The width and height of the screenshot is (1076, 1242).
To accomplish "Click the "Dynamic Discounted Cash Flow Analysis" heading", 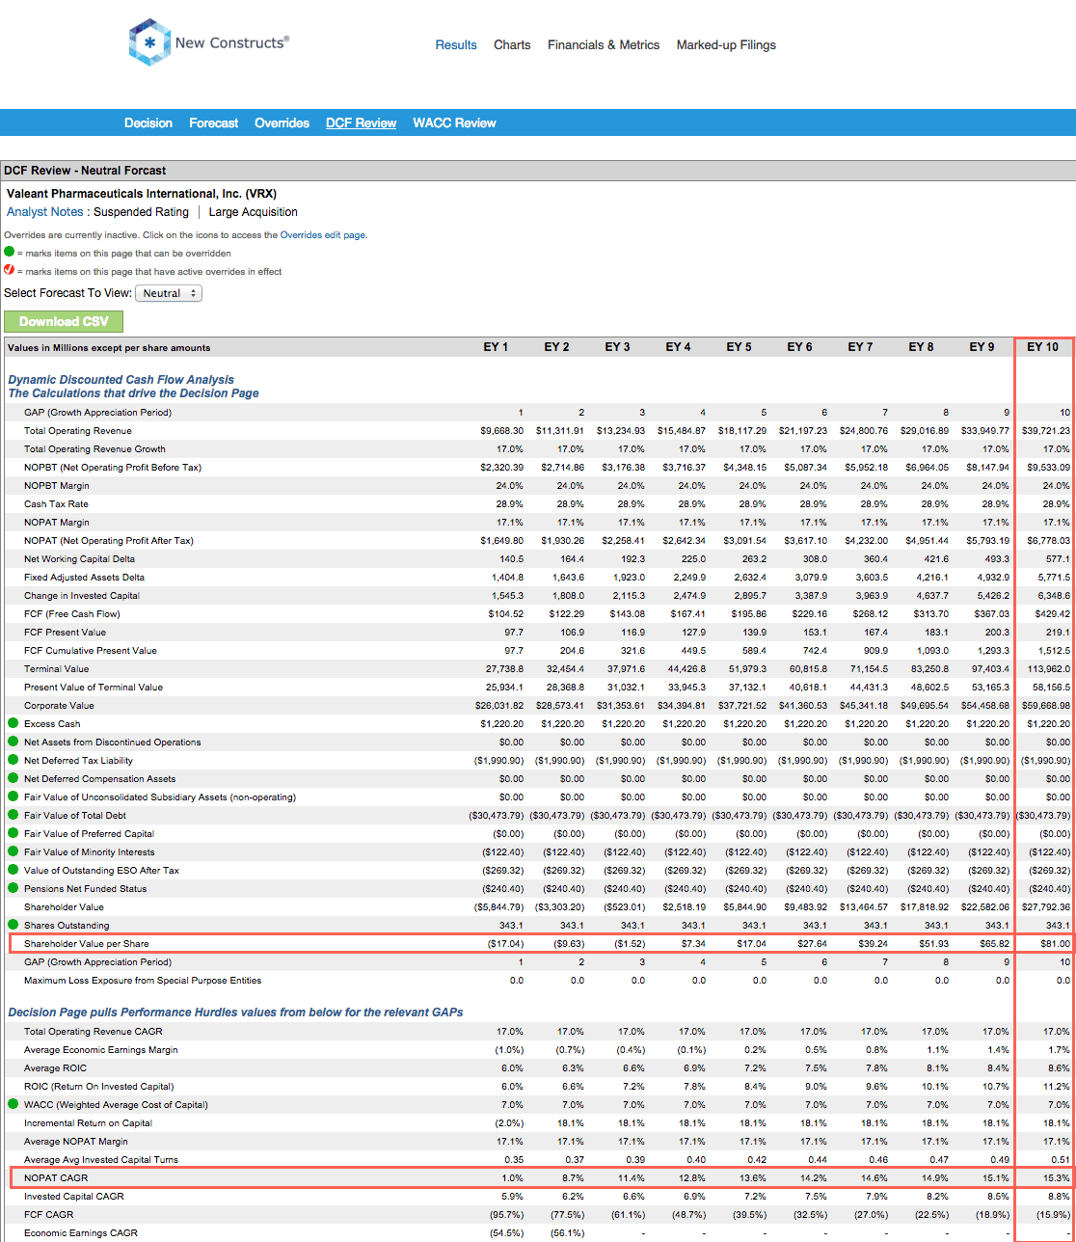I will [121, 380].
